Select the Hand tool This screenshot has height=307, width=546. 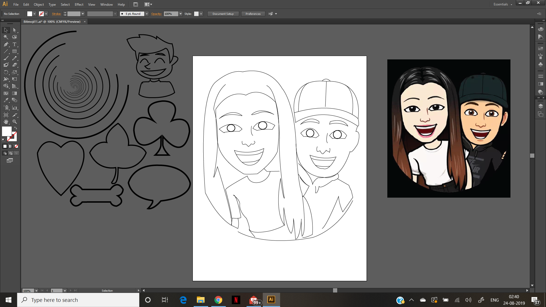[x=6, y=122]
